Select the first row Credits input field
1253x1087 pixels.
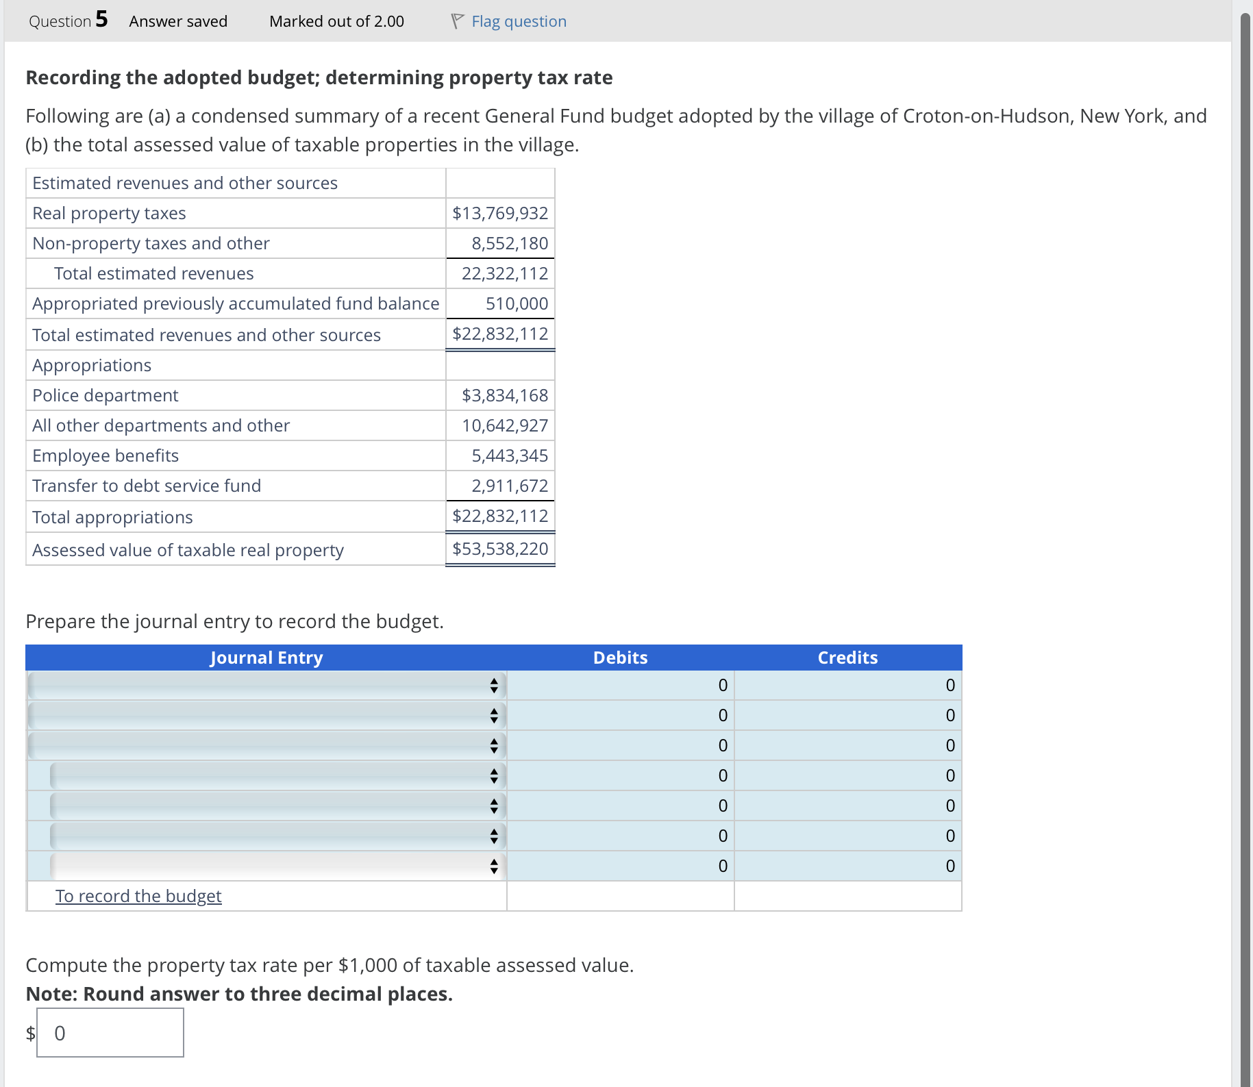click(847, 684)
